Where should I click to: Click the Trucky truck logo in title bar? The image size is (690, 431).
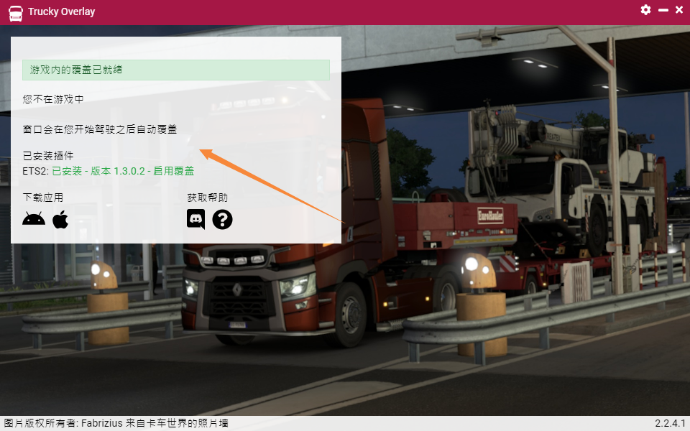click(x=15, y=13)
